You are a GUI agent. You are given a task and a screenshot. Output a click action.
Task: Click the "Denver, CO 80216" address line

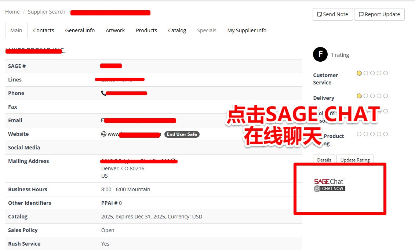pos(123,169)
